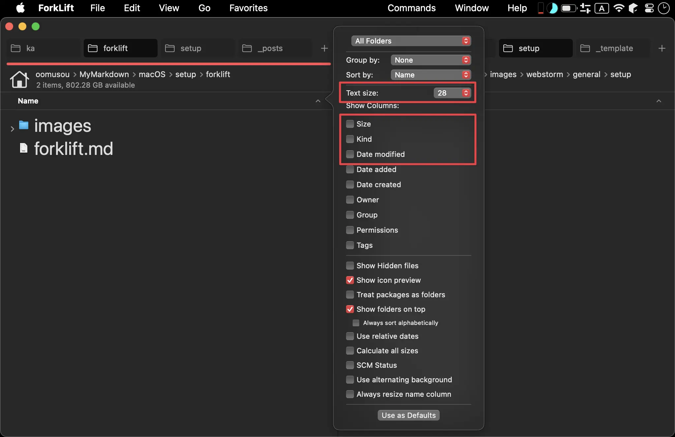Click the clock icon in the menu bar
Viewport: 675px width, 437px height.
click(x=664, y=8)
